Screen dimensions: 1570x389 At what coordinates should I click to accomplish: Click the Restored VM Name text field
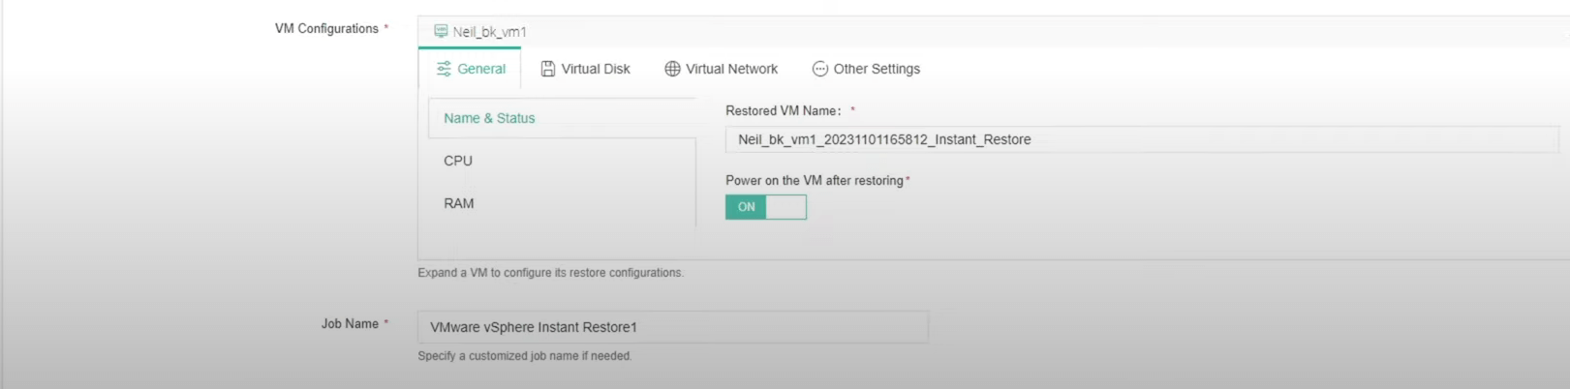point(1142,139)
